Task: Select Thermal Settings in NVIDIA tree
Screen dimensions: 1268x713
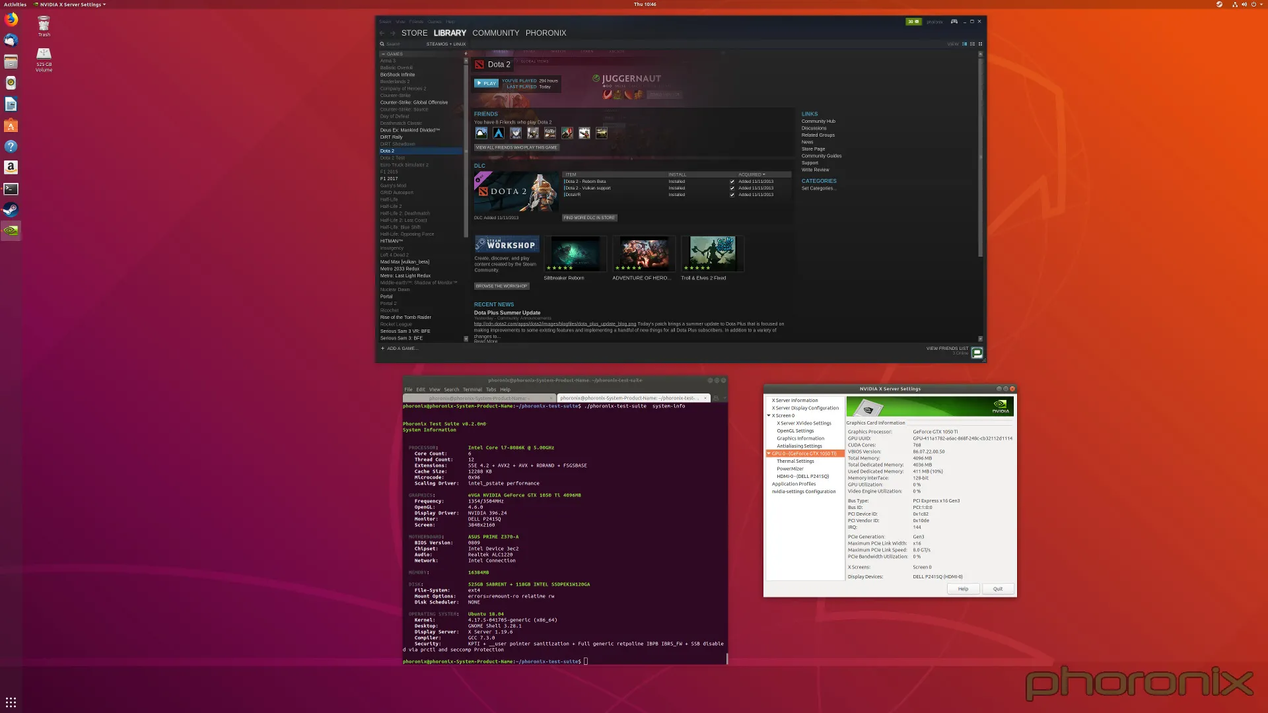Action: 795,461
